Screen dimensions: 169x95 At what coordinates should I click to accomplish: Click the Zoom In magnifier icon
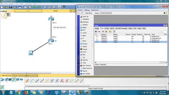click(x=45, y=7)
